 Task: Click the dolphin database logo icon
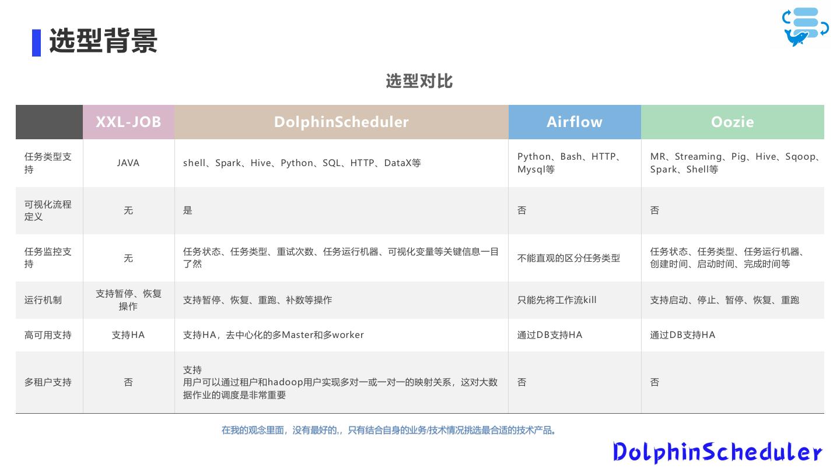pos(806,27)
